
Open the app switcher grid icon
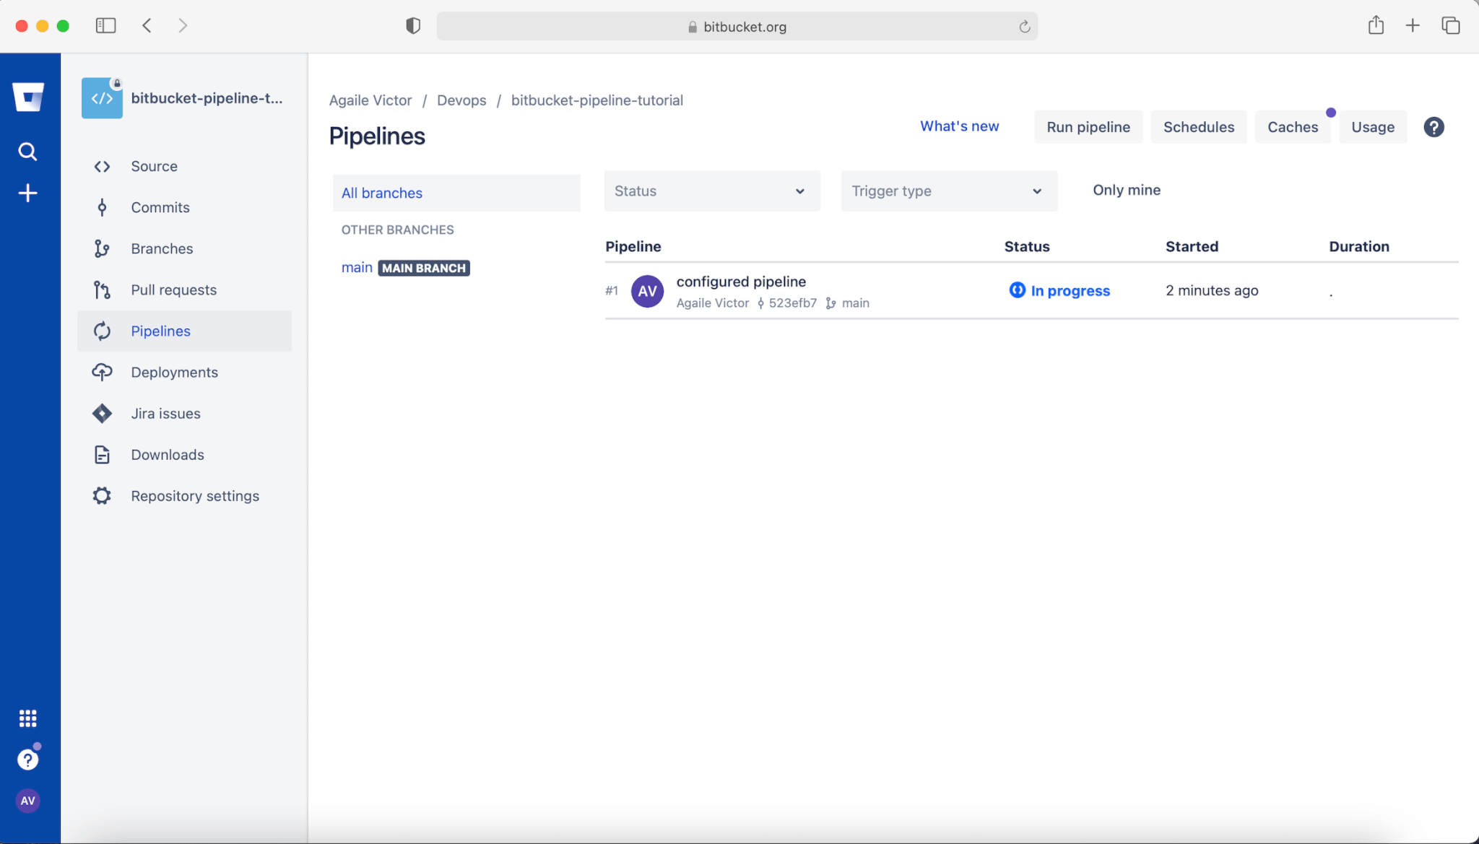[x=27, y=718]
